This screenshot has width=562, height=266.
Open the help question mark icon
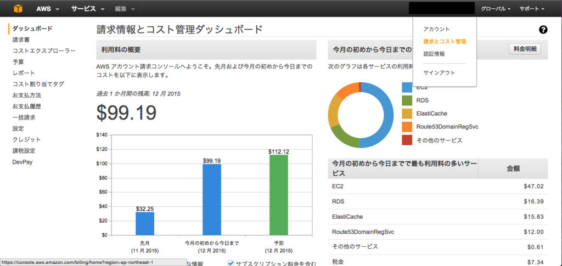tap(543, 30)
